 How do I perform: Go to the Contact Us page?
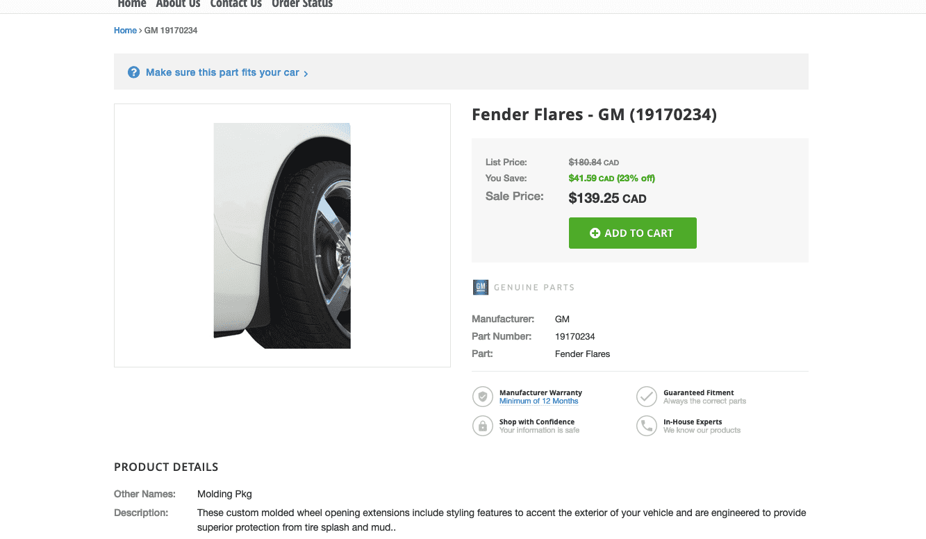tap(235, 4)
